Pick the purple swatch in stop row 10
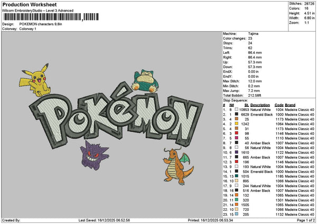 236,153
